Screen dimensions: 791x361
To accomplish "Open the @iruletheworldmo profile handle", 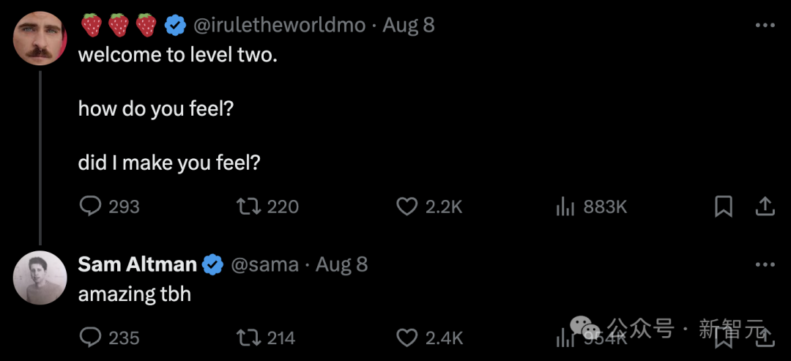I will pos(280,25).
